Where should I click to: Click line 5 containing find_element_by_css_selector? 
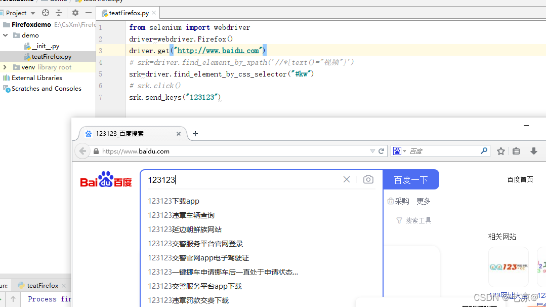pos(222,74)
